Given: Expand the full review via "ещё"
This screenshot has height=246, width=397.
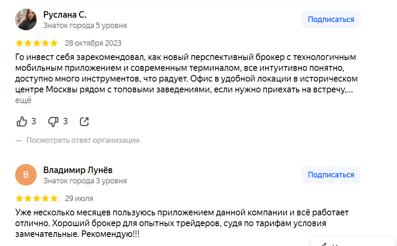Looking at the screenshot, I should (x=23, y=101).
